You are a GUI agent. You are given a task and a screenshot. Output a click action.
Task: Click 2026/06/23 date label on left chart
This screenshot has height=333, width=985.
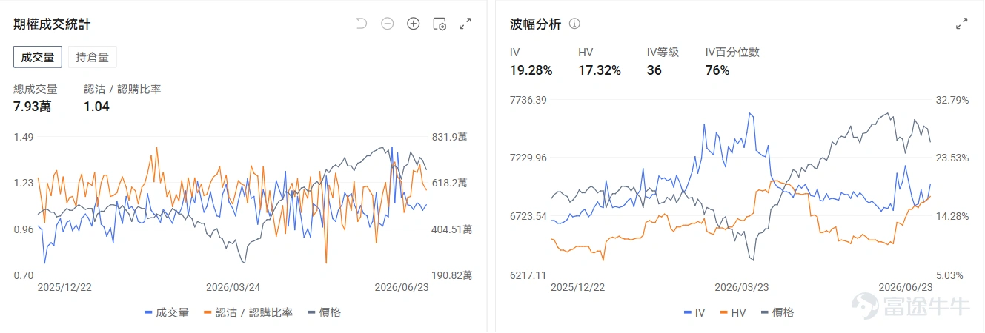click(402, 287)
